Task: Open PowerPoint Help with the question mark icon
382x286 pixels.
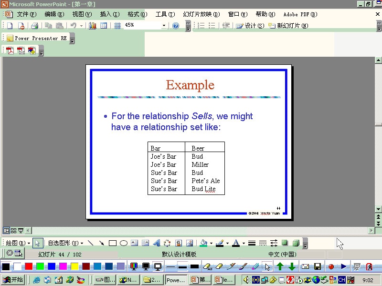Action: (x=175, y=25)
